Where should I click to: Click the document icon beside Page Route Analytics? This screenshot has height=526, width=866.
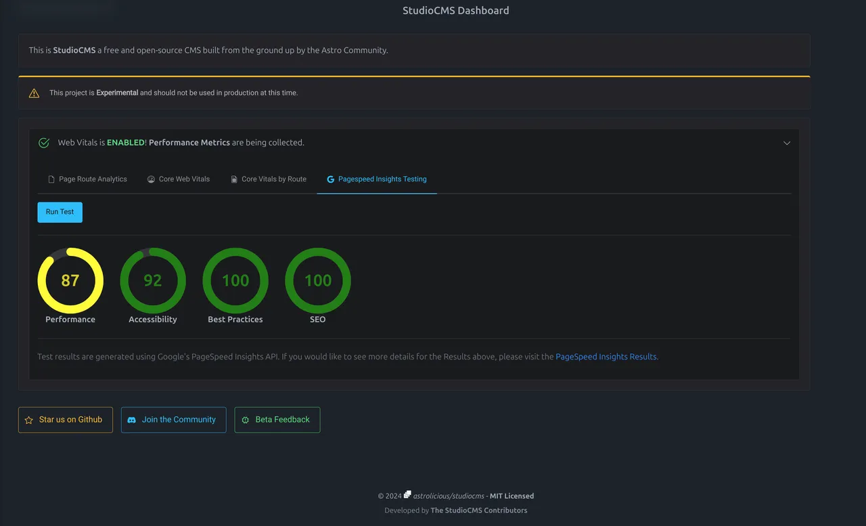(51, 179)
